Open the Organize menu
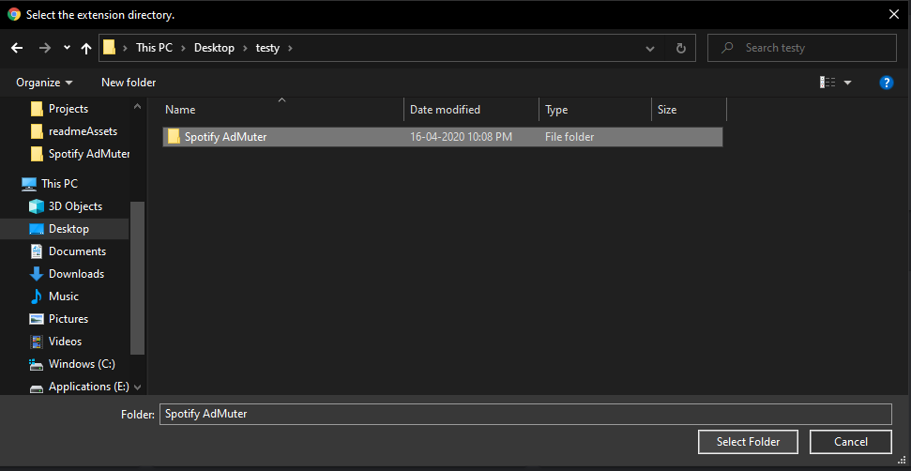 point(45,83)
